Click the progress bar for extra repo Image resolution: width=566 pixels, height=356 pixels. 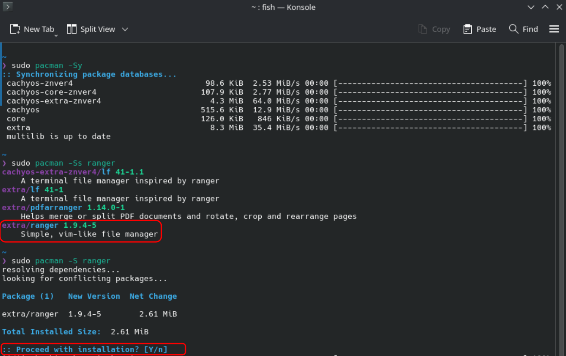(430, 128)
